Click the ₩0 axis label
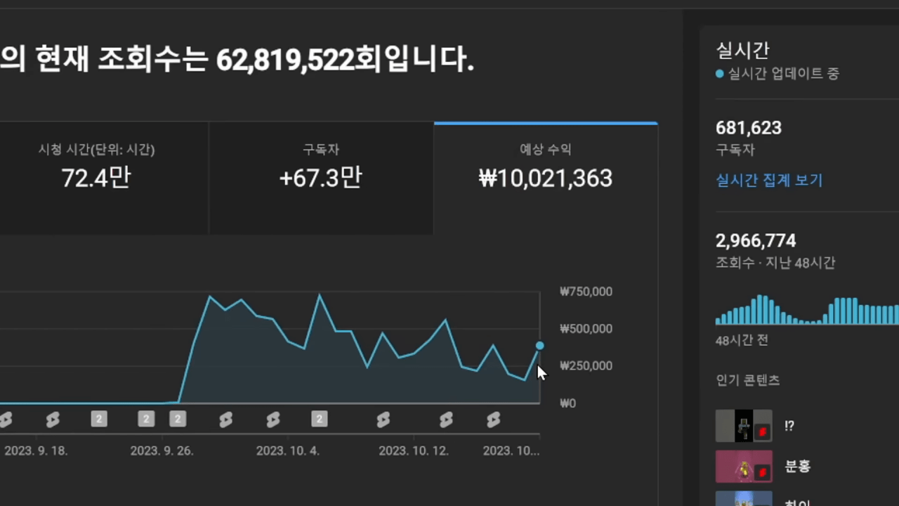 (567, 403)
